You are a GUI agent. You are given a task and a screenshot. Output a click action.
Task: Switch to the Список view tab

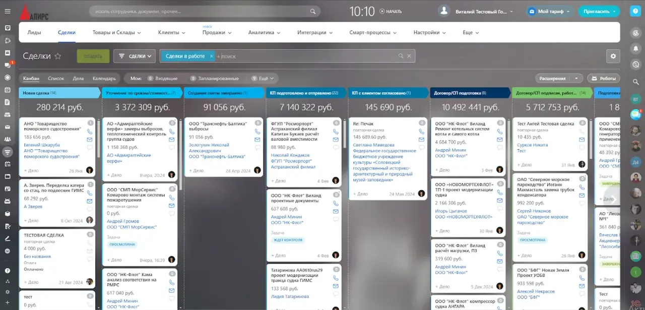(x=56, y=79)
